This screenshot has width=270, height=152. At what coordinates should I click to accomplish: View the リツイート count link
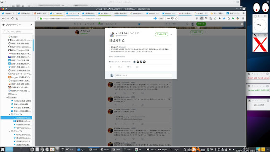115,62
